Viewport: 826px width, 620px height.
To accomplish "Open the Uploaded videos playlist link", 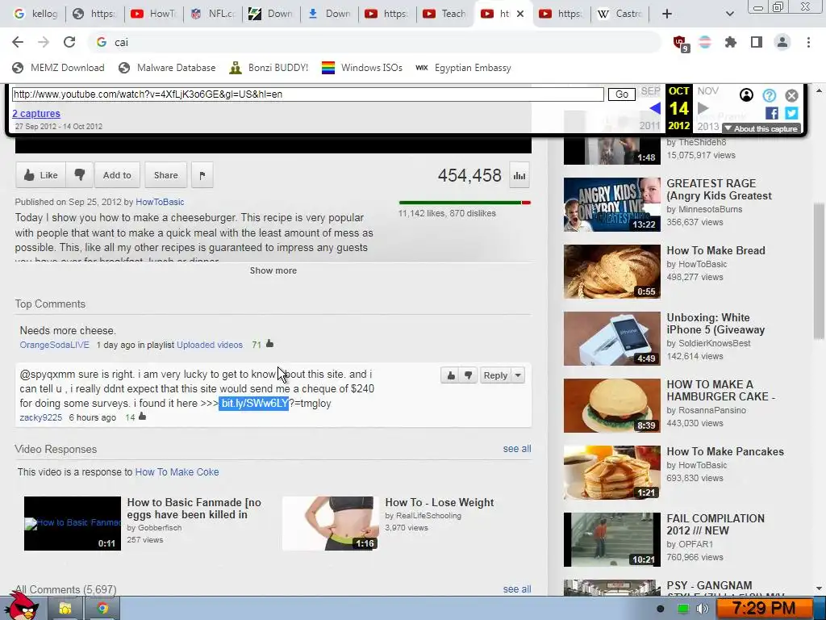I will (x=210, y=345).
